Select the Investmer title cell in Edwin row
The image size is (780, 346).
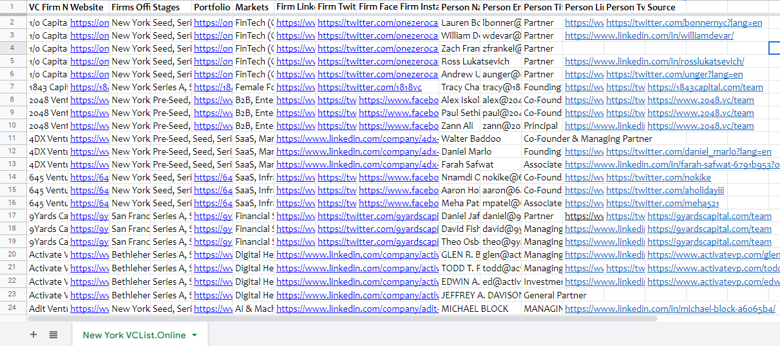pyautogui.click(x=542, y=282)
